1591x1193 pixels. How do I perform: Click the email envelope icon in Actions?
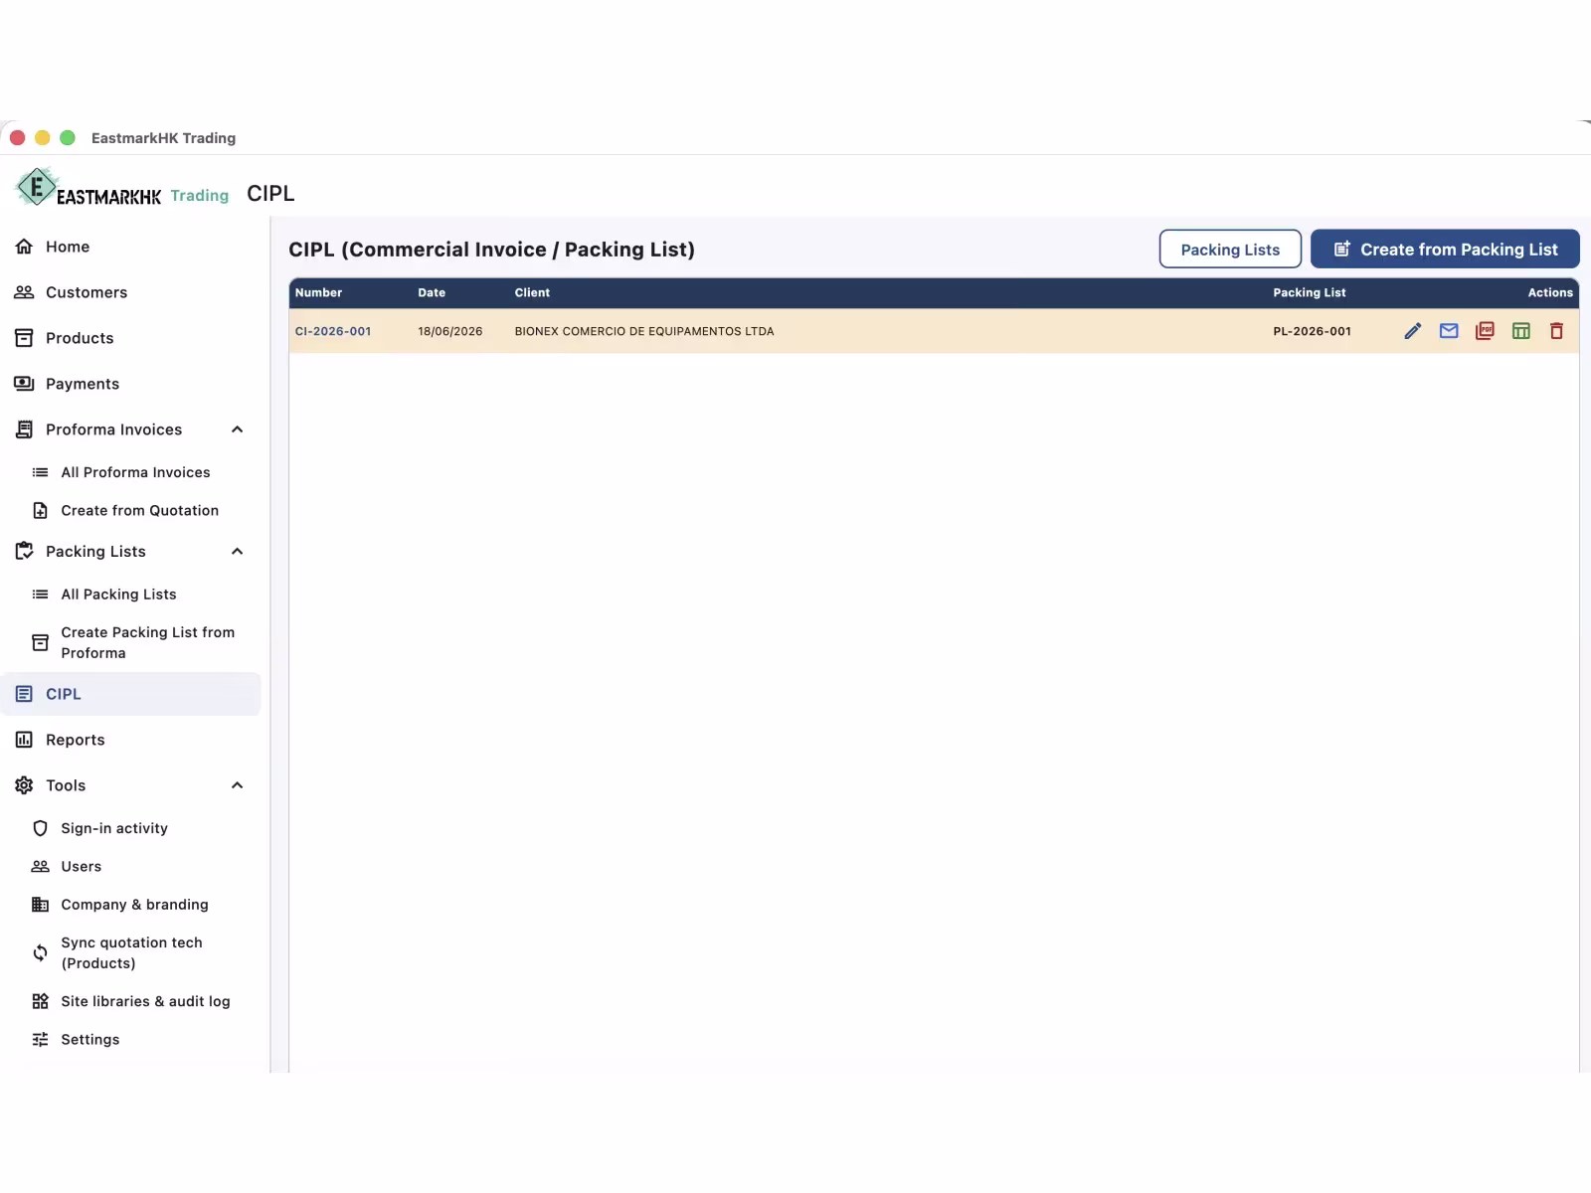[x=1449, y=331]
